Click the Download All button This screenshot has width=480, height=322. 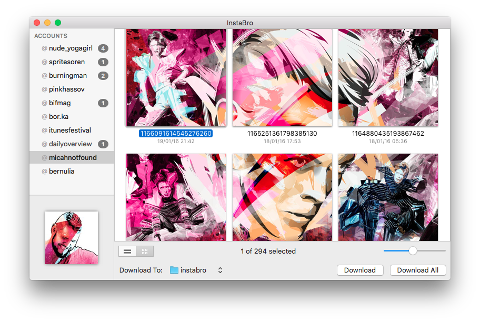click(x=418, y=270)
